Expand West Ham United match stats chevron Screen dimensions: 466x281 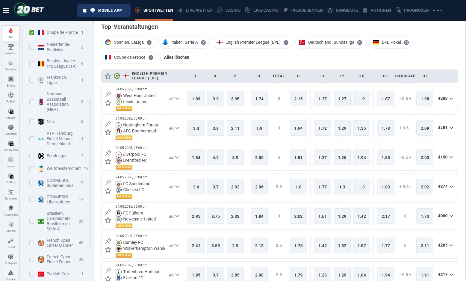point(177,99)
